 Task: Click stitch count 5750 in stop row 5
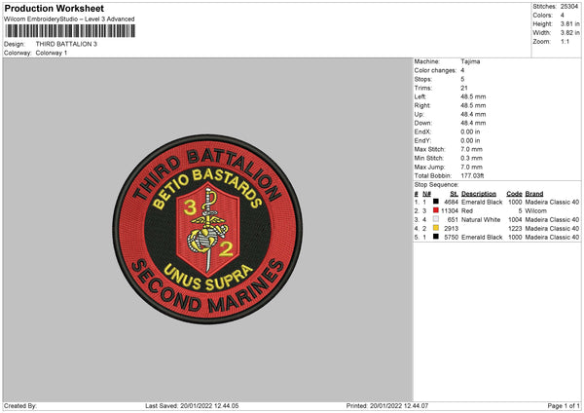point(451,237)
